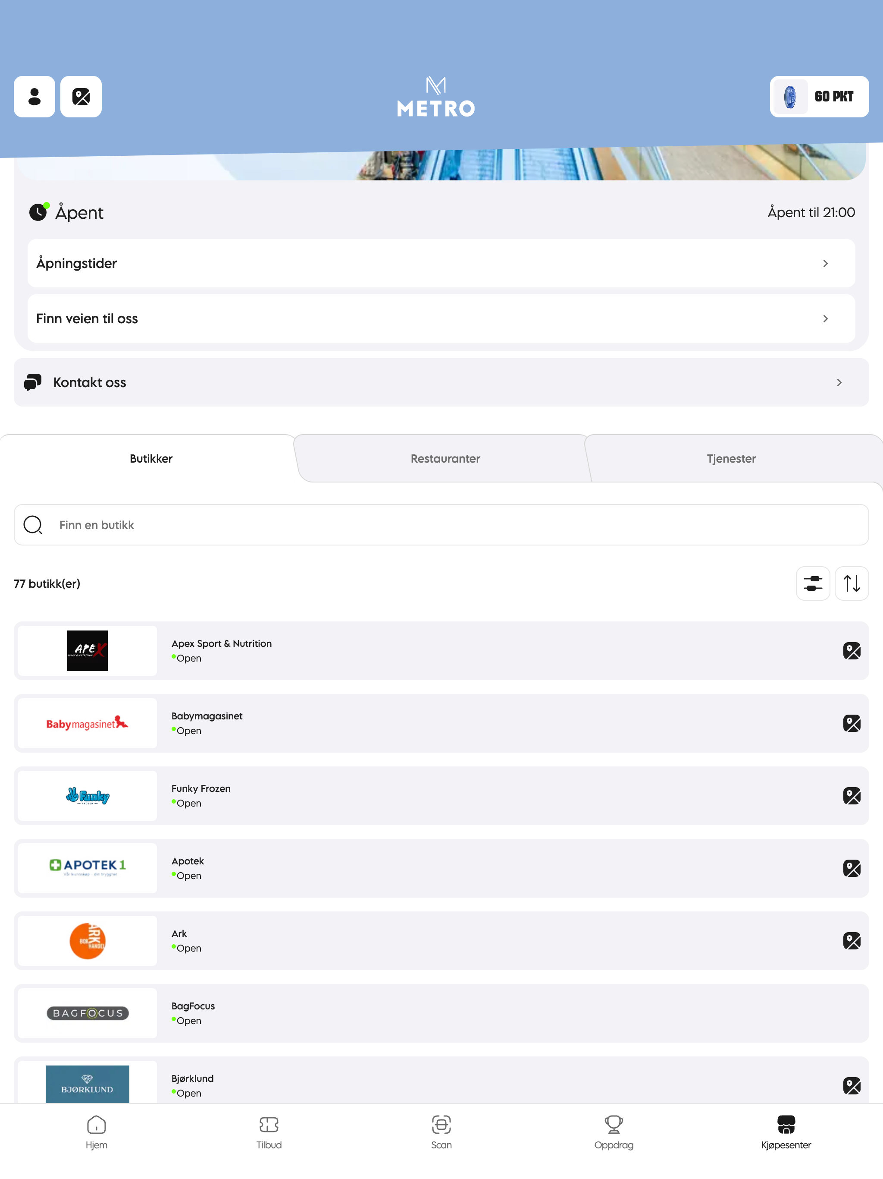Expand Åpningstider row chevron
883x1179 pixels.
[825, 263]
